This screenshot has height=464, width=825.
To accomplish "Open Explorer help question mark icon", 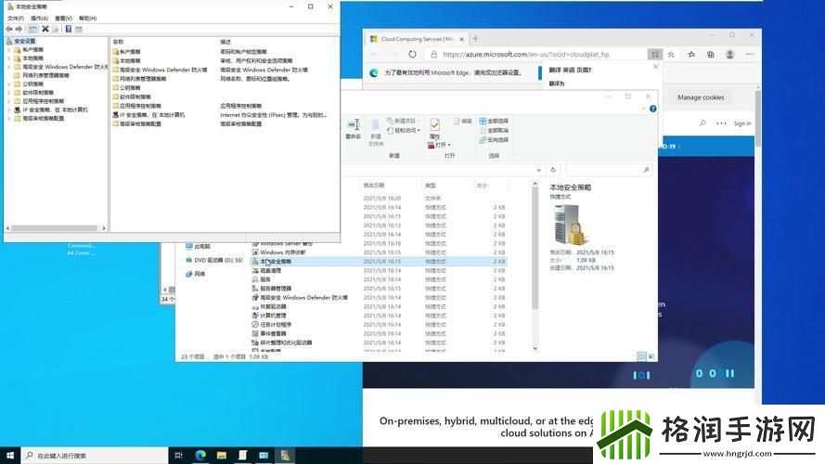I will click(x=653, y=109).
